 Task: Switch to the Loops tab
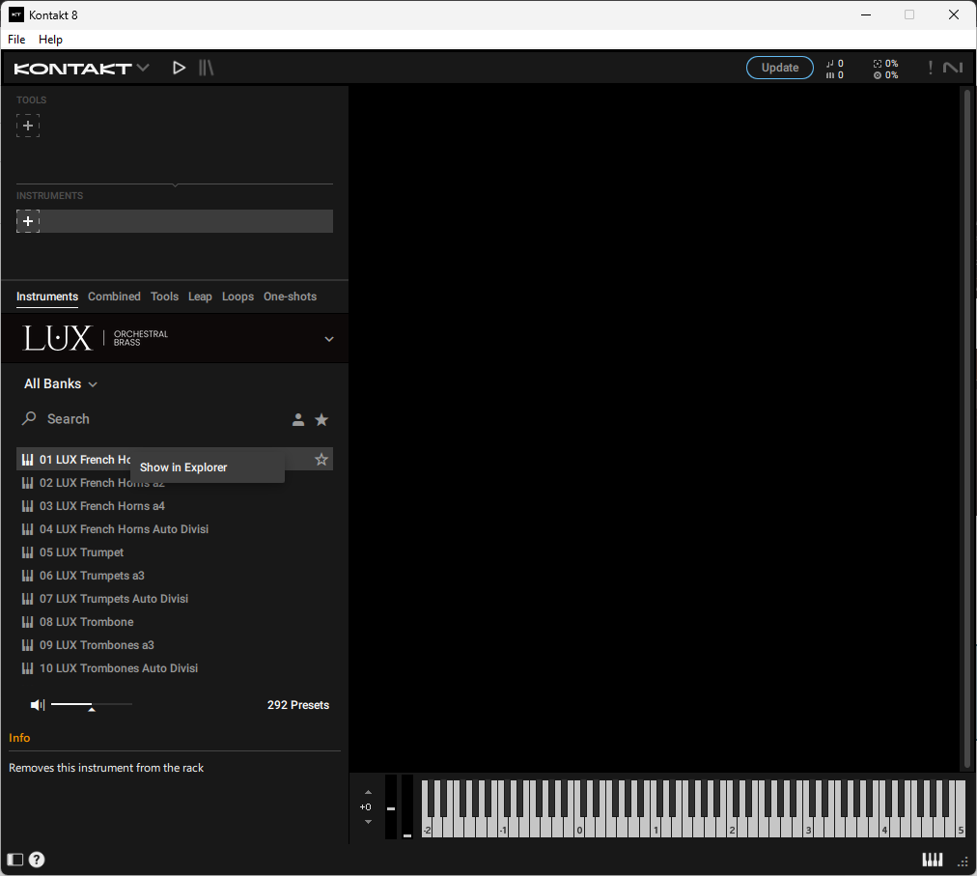pyautogui.click(x=238, y=297)
